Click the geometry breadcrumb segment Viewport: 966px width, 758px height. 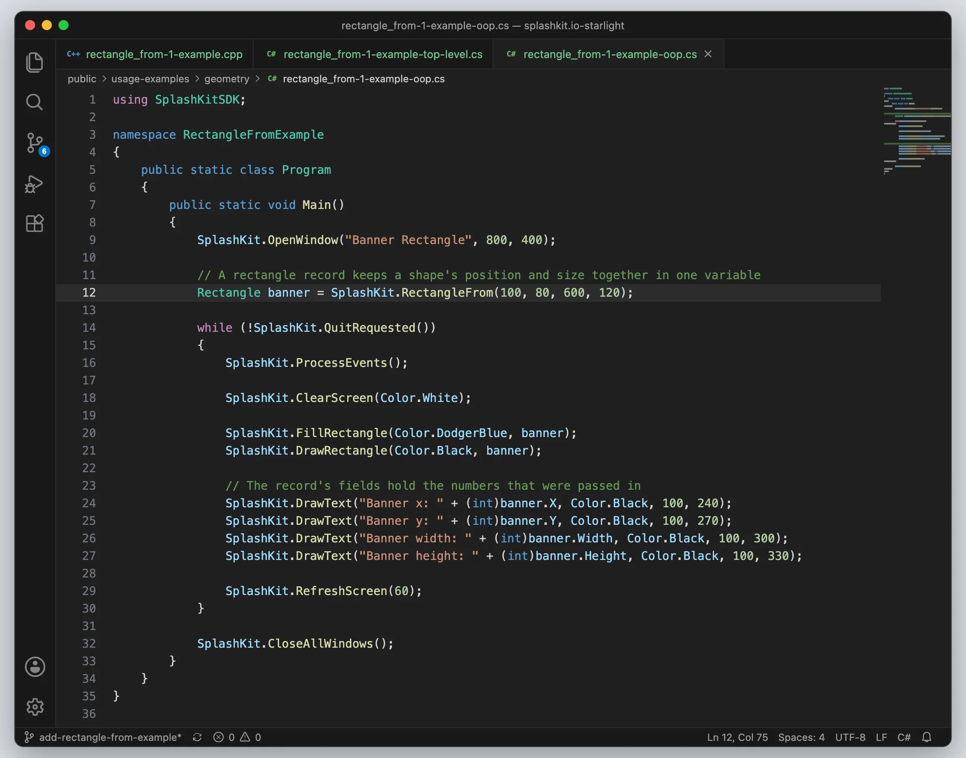(x=227, y=79)
